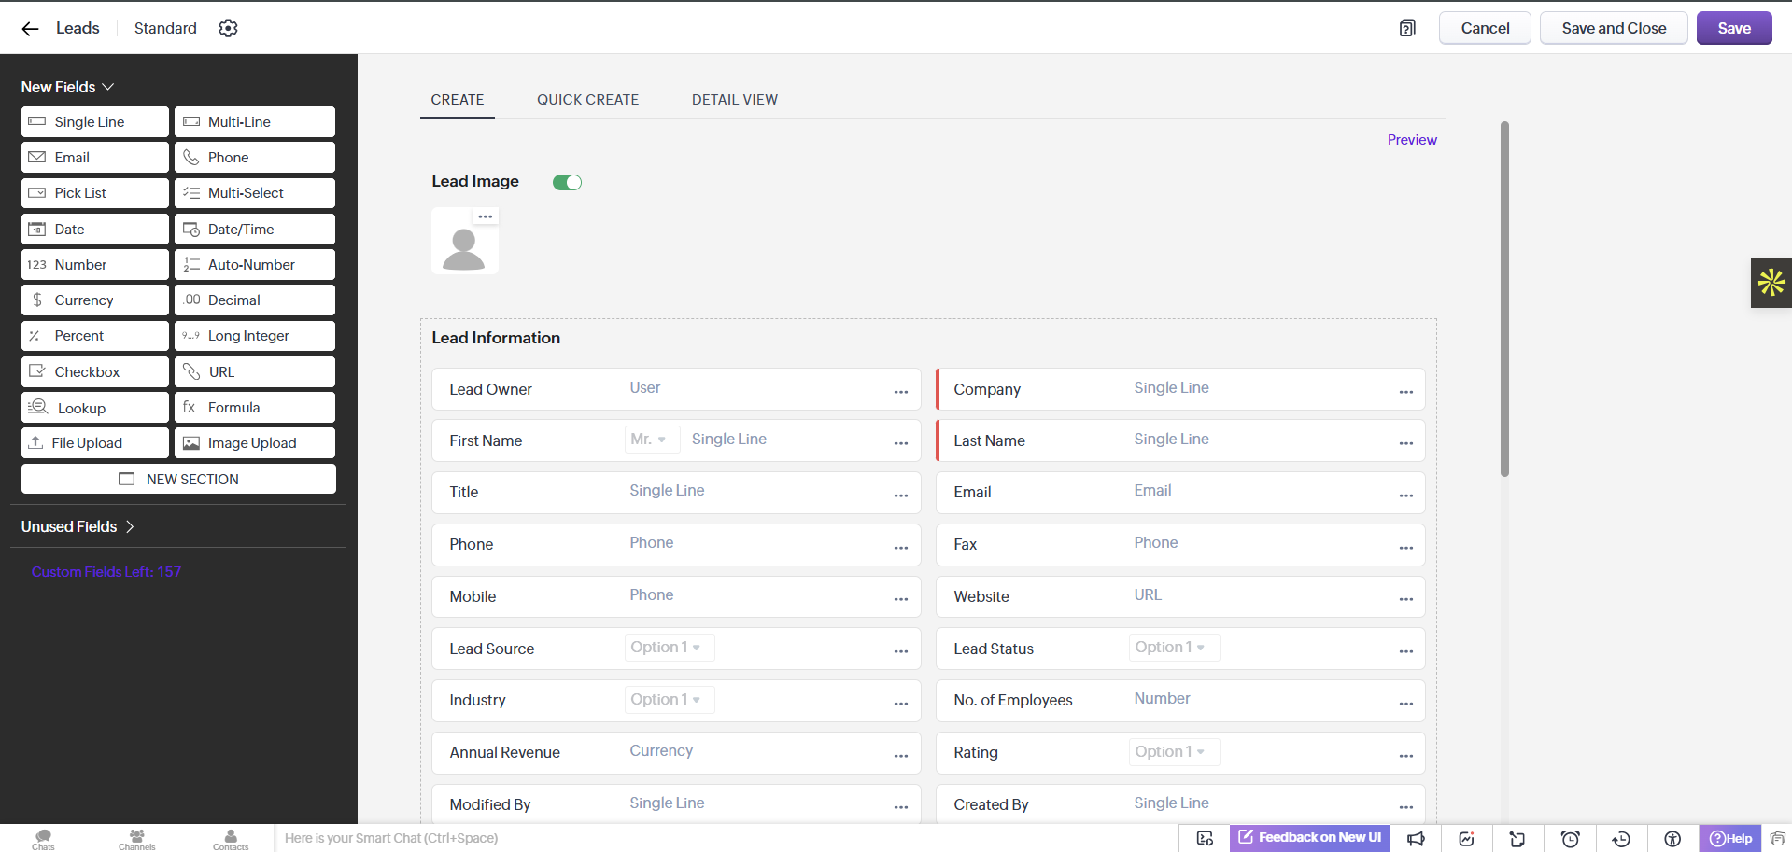
Task: Click the back arrow next to Leads
Action: pyautogui.click(x=30, y=29)
